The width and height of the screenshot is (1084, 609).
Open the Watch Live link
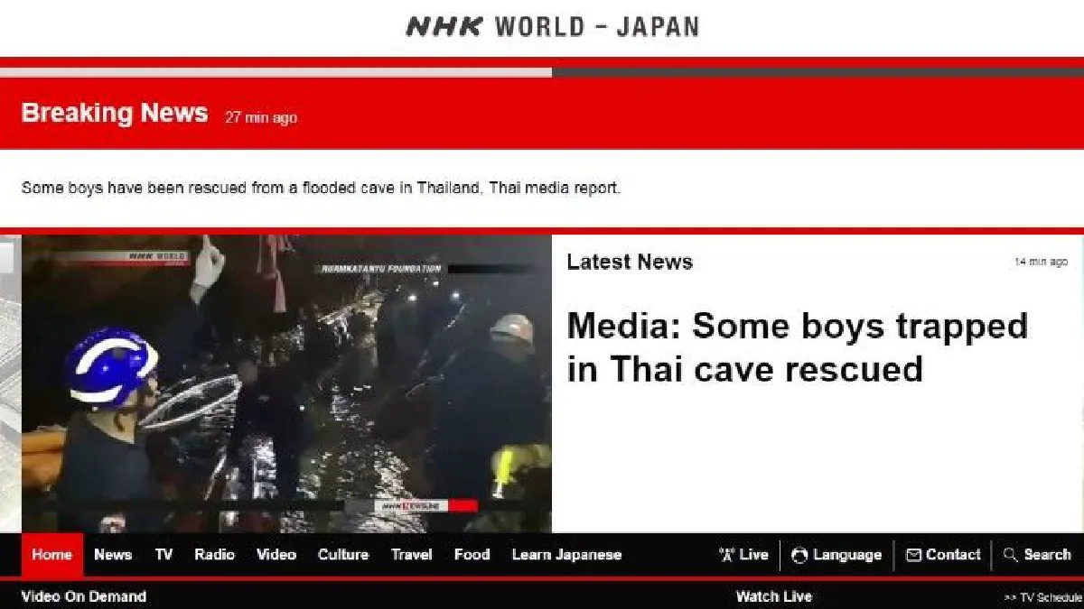pos(774,596)
